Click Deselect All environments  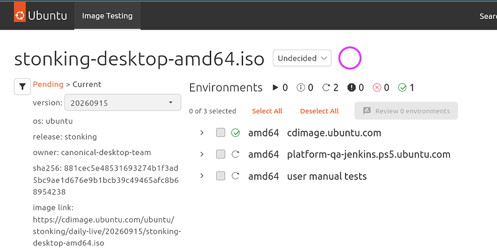pos(319,112)
